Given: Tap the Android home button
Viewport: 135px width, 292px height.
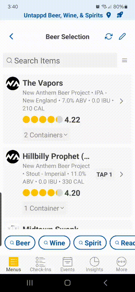Looking at the screenshot, I should [67, 283].
